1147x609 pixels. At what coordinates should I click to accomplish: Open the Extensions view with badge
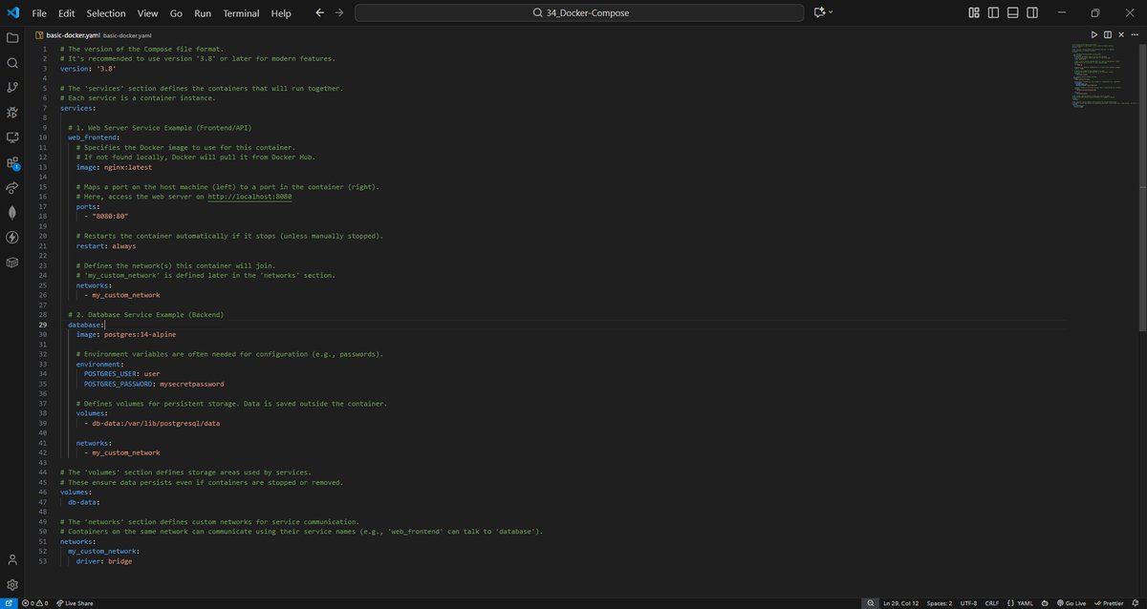pos(12,162)
